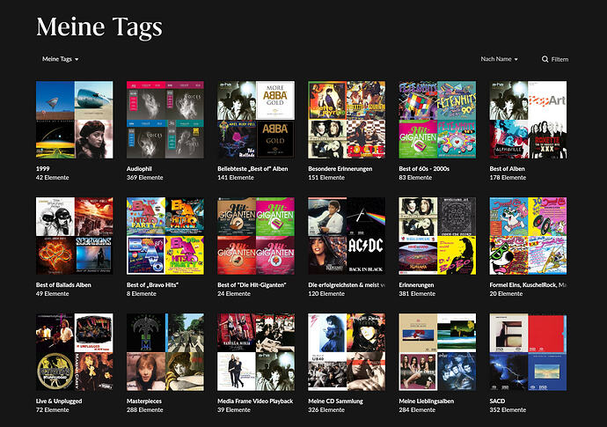
Task: Open the SACD tag cover collage
Action: (x=528, y=352)
